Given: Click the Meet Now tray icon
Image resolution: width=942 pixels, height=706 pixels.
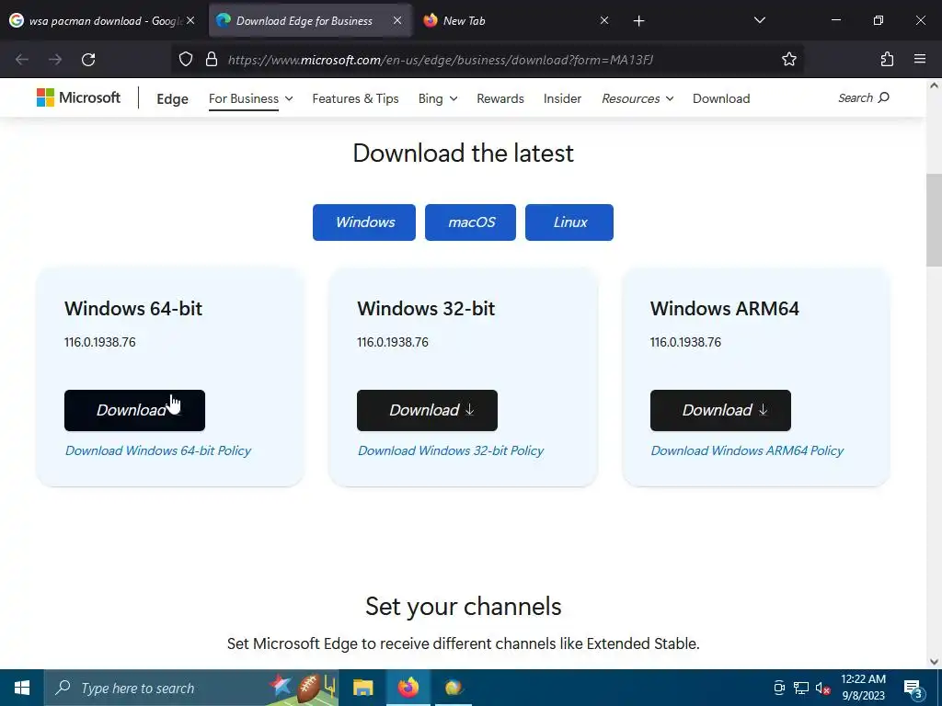Looking at the screenshot, I should click(779, 688).
